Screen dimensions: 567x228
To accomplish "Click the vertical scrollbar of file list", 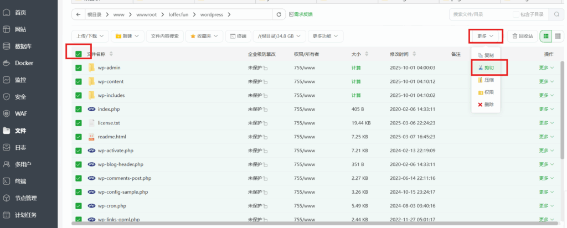I will click(561, 110).
